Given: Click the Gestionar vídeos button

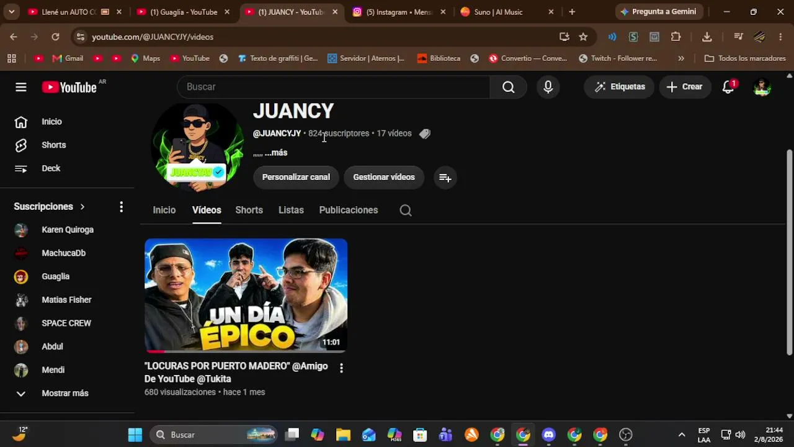Looking at the screenshot, I should pos(384,178).
